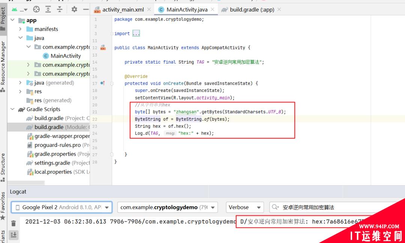Click the fold end marker at line 27

click(x=112, y=154)
